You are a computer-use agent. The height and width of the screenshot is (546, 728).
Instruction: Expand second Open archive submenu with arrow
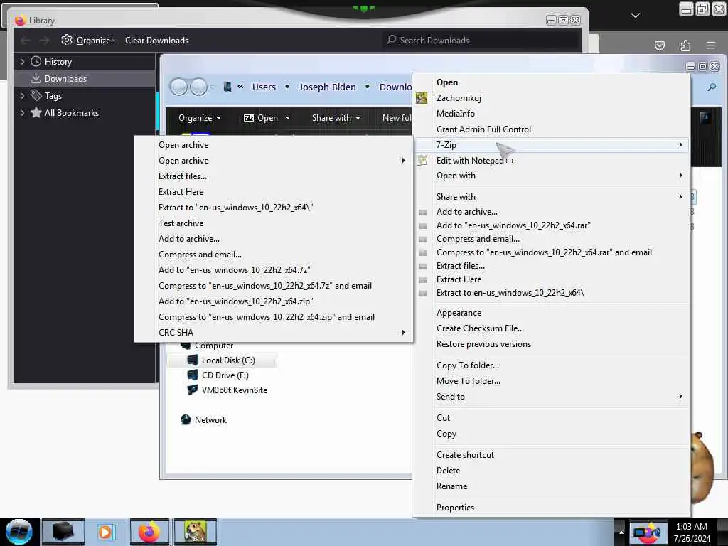[273, 161]
